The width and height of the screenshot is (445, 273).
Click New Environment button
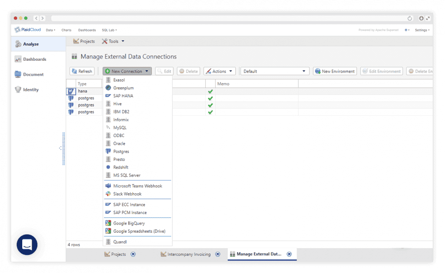335,71
